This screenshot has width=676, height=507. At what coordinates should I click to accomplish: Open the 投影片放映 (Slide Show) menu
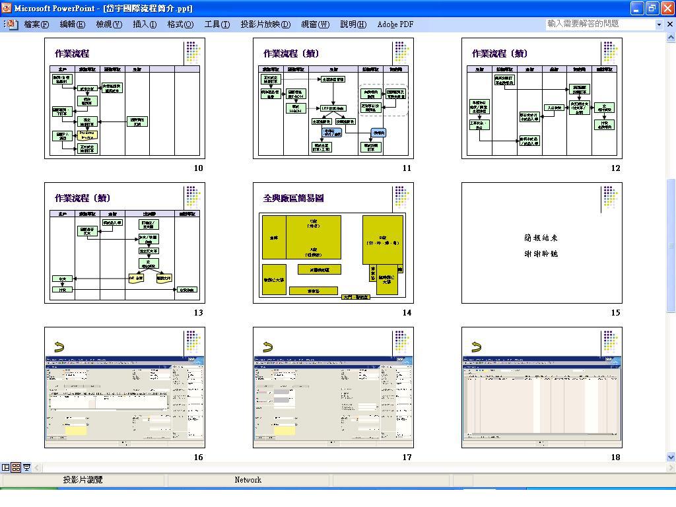click(265, 24)
